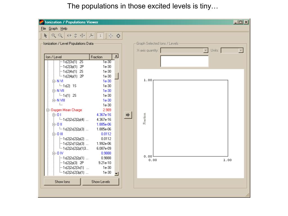The height and width of the screenshot is (216, 288).
Task: Select the target circle crosshair tool
Action: (x=118, y=36)
